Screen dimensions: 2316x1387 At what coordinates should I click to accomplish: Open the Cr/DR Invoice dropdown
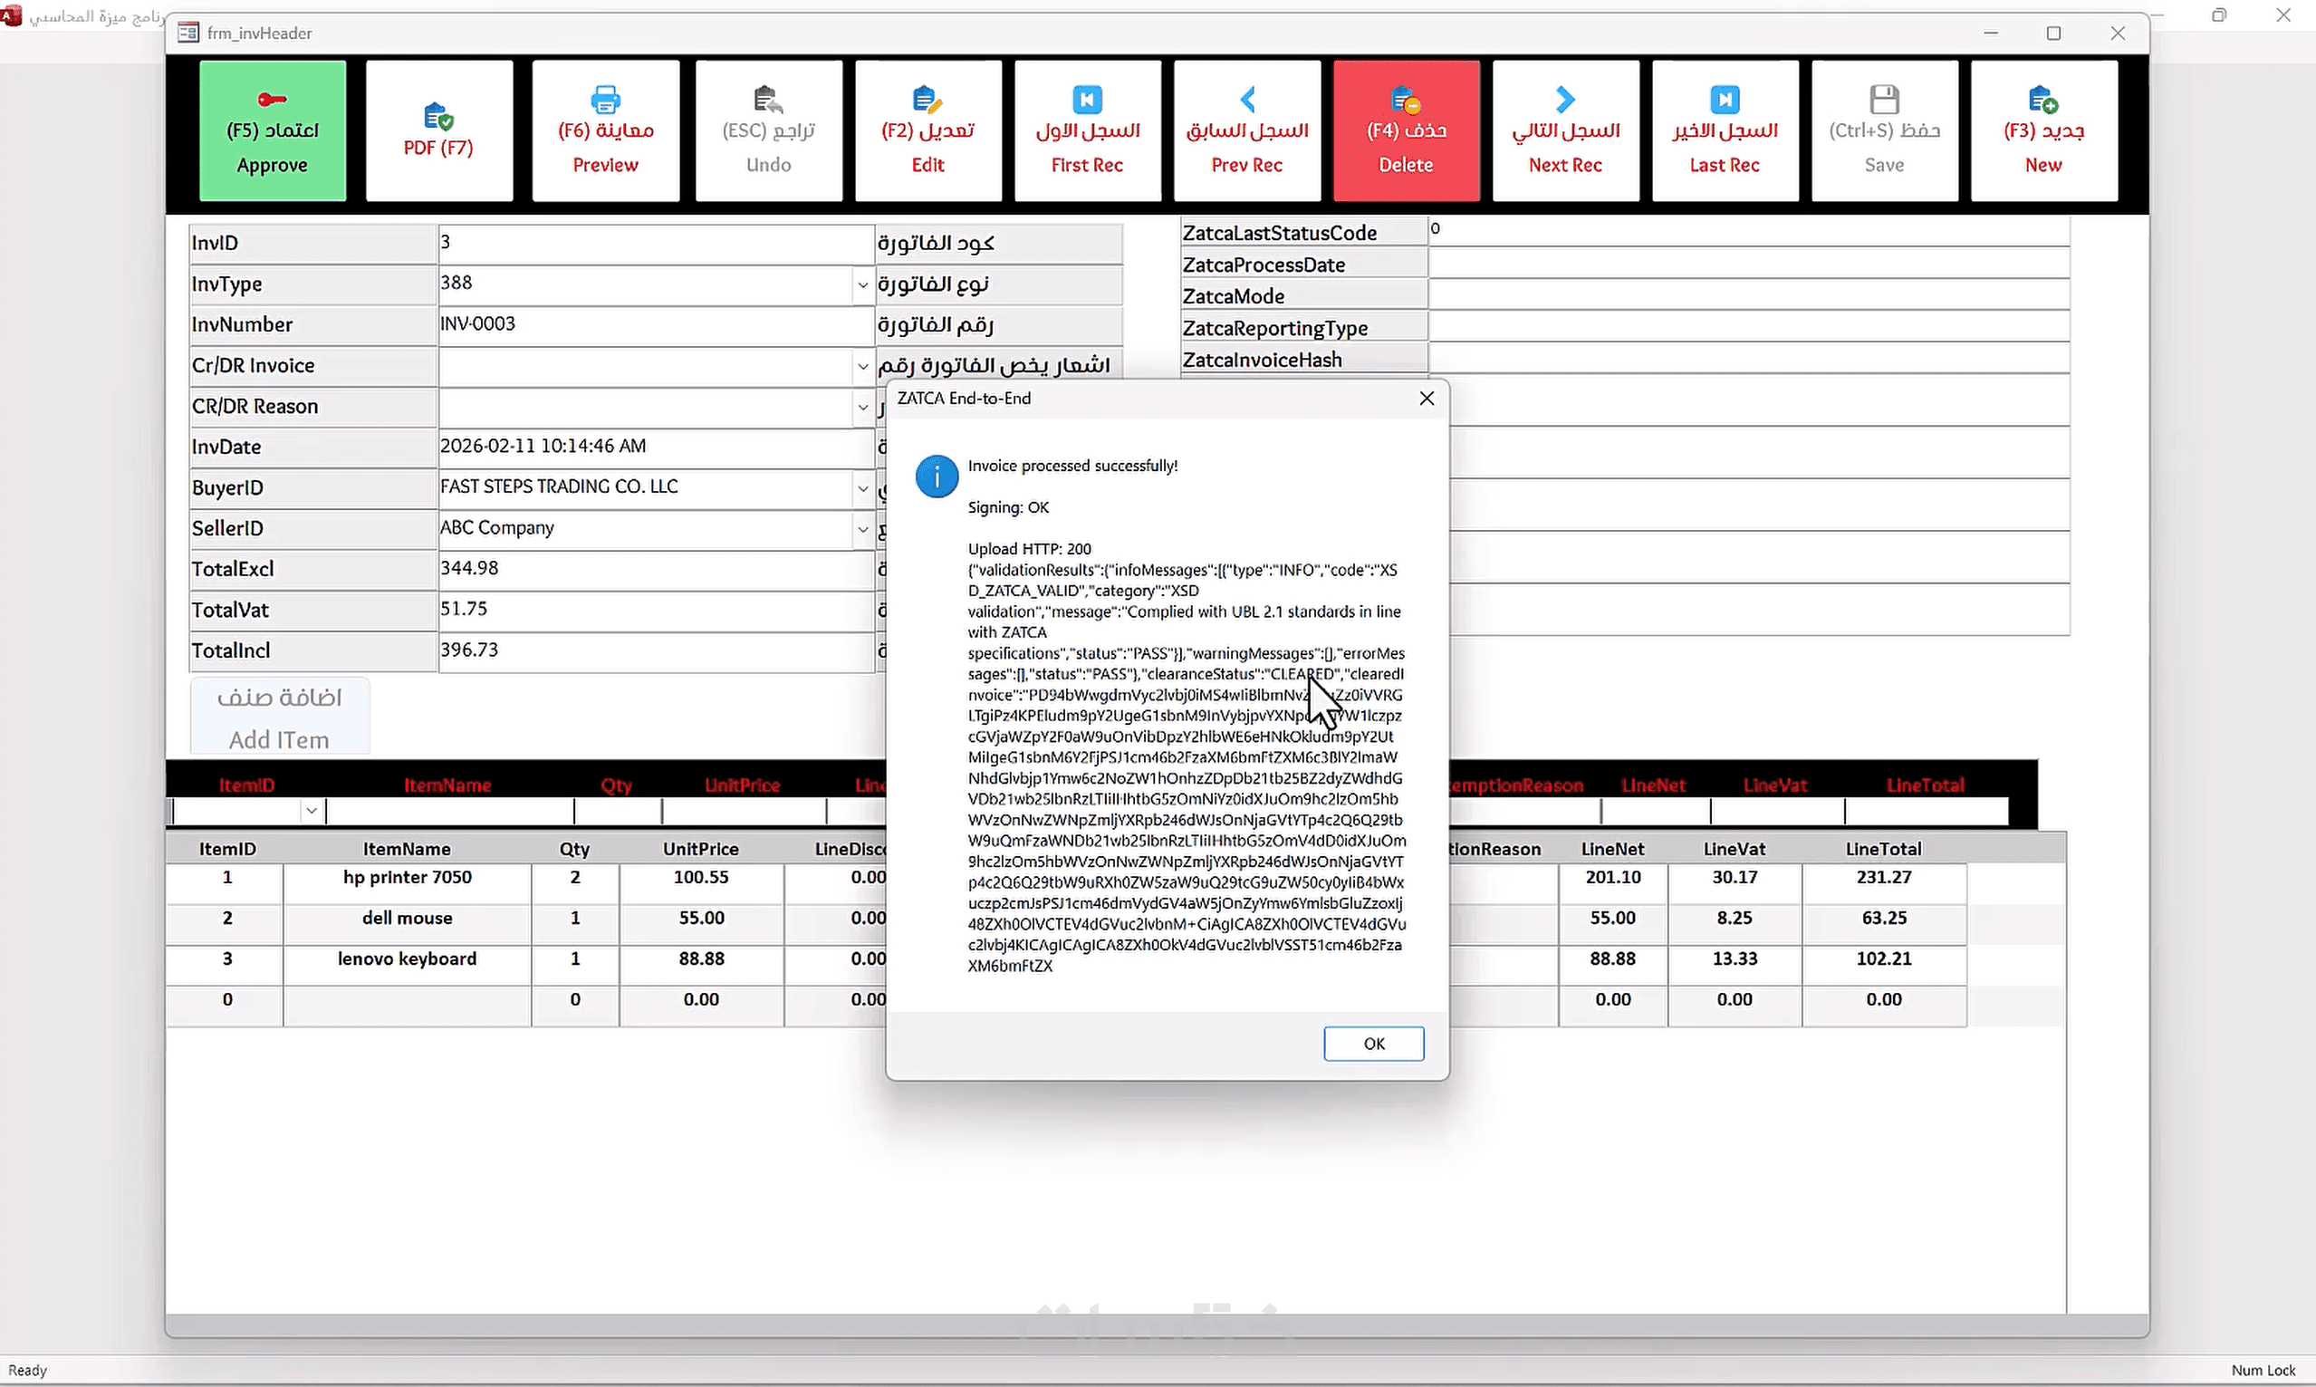[862, 366]
